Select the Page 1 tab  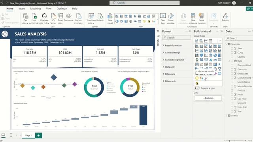pyautogui.click(x=28, y=135)
